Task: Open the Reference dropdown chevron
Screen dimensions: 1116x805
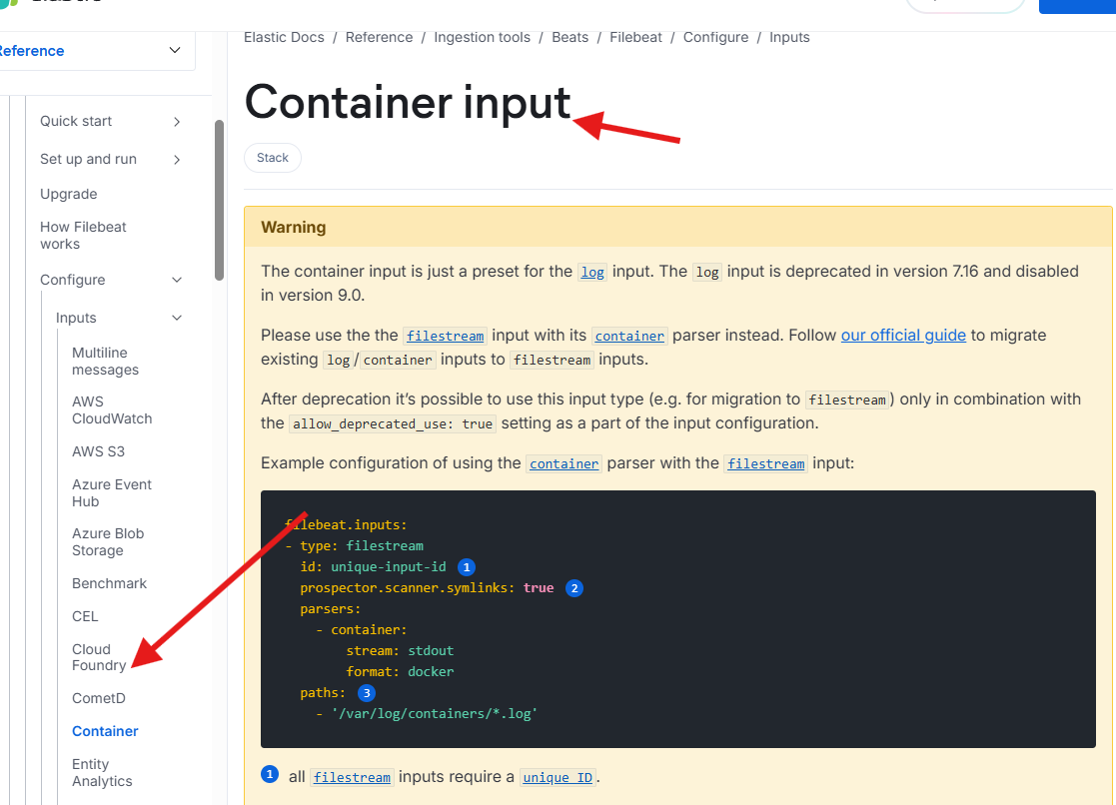Action: coord(175,50)
